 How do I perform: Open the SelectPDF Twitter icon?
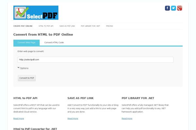point(173,8)
